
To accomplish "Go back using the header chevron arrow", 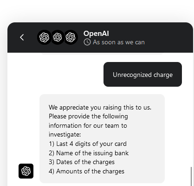I will coord(22,37).
